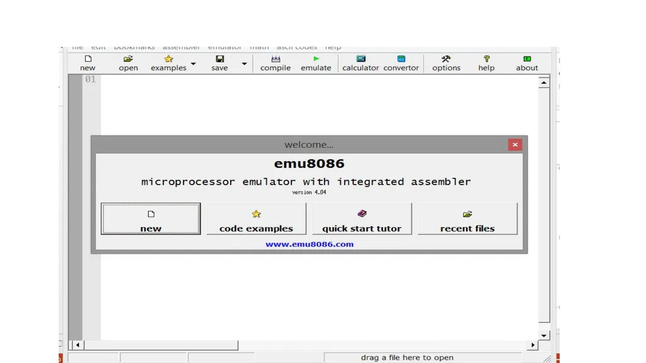This screenshot has width=646, height=363.
Task: Open a file using the open toolbar icon
Action: pyautogui.click(x=128, y=63)
